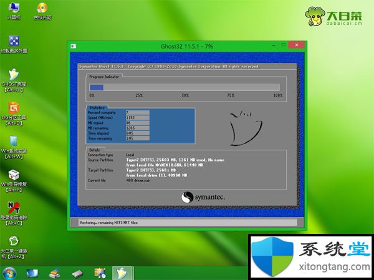This screenshot has height=280, width=374.
Task: Click the Time elapsed value 0:05
Action: 137,133
